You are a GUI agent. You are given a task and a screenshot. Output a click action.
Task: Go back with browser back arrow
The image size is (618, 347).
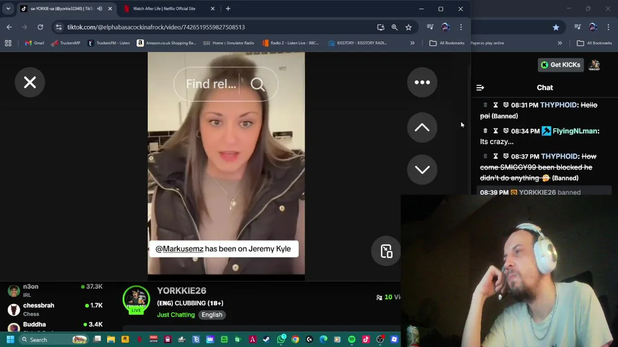(9, 27)
